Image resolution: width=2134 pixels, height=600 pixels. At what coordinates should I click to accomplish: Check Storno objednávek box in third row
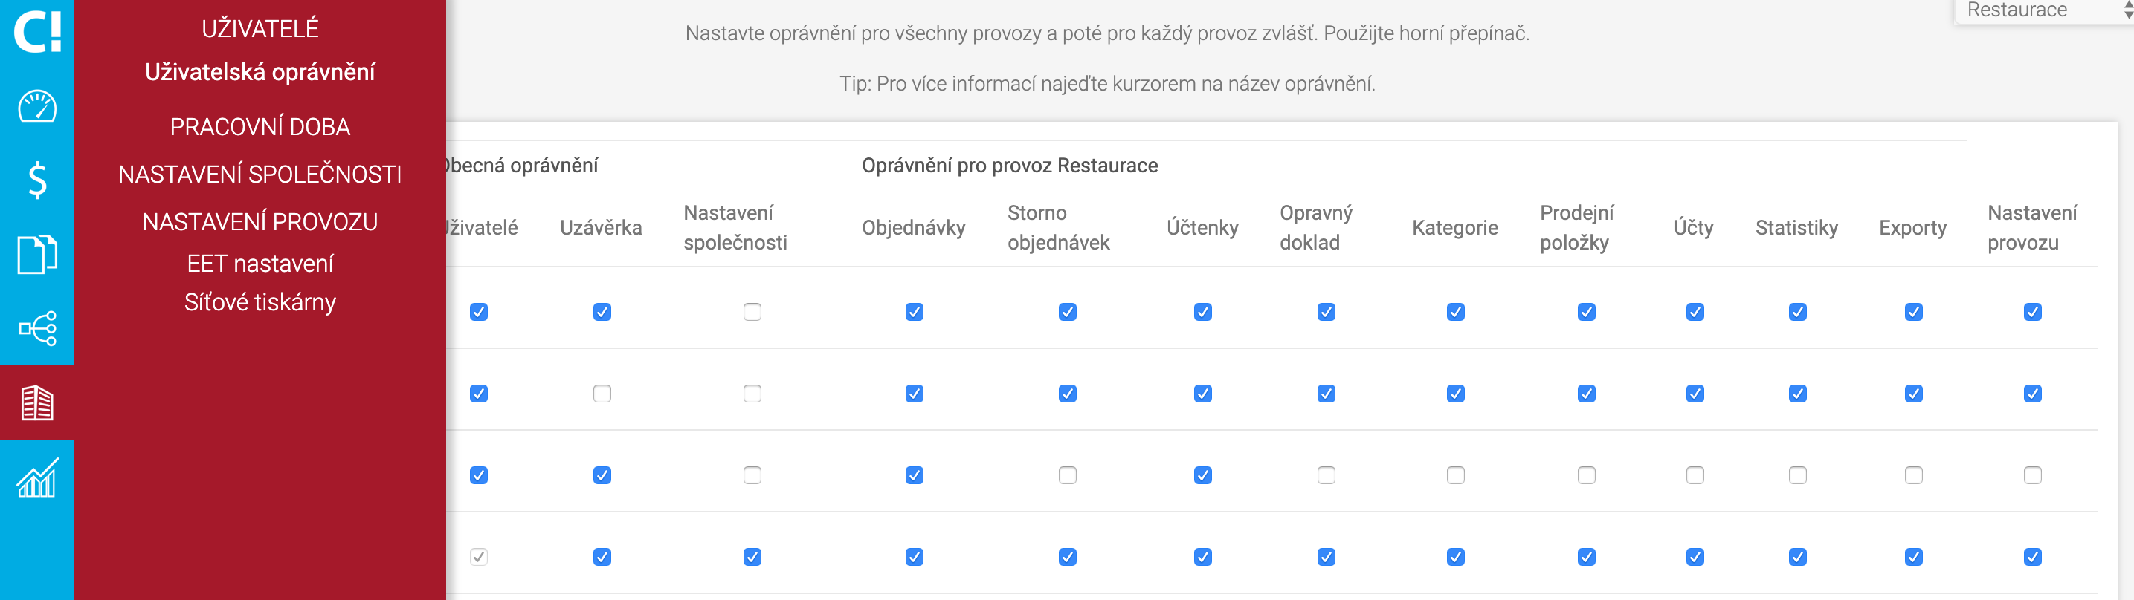[1068, 475]
